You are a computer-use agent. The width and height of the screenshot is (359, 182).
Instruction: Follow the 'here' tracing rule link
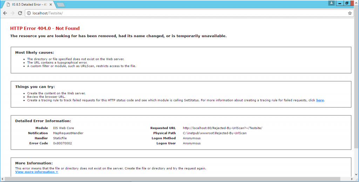pos(320,100)
